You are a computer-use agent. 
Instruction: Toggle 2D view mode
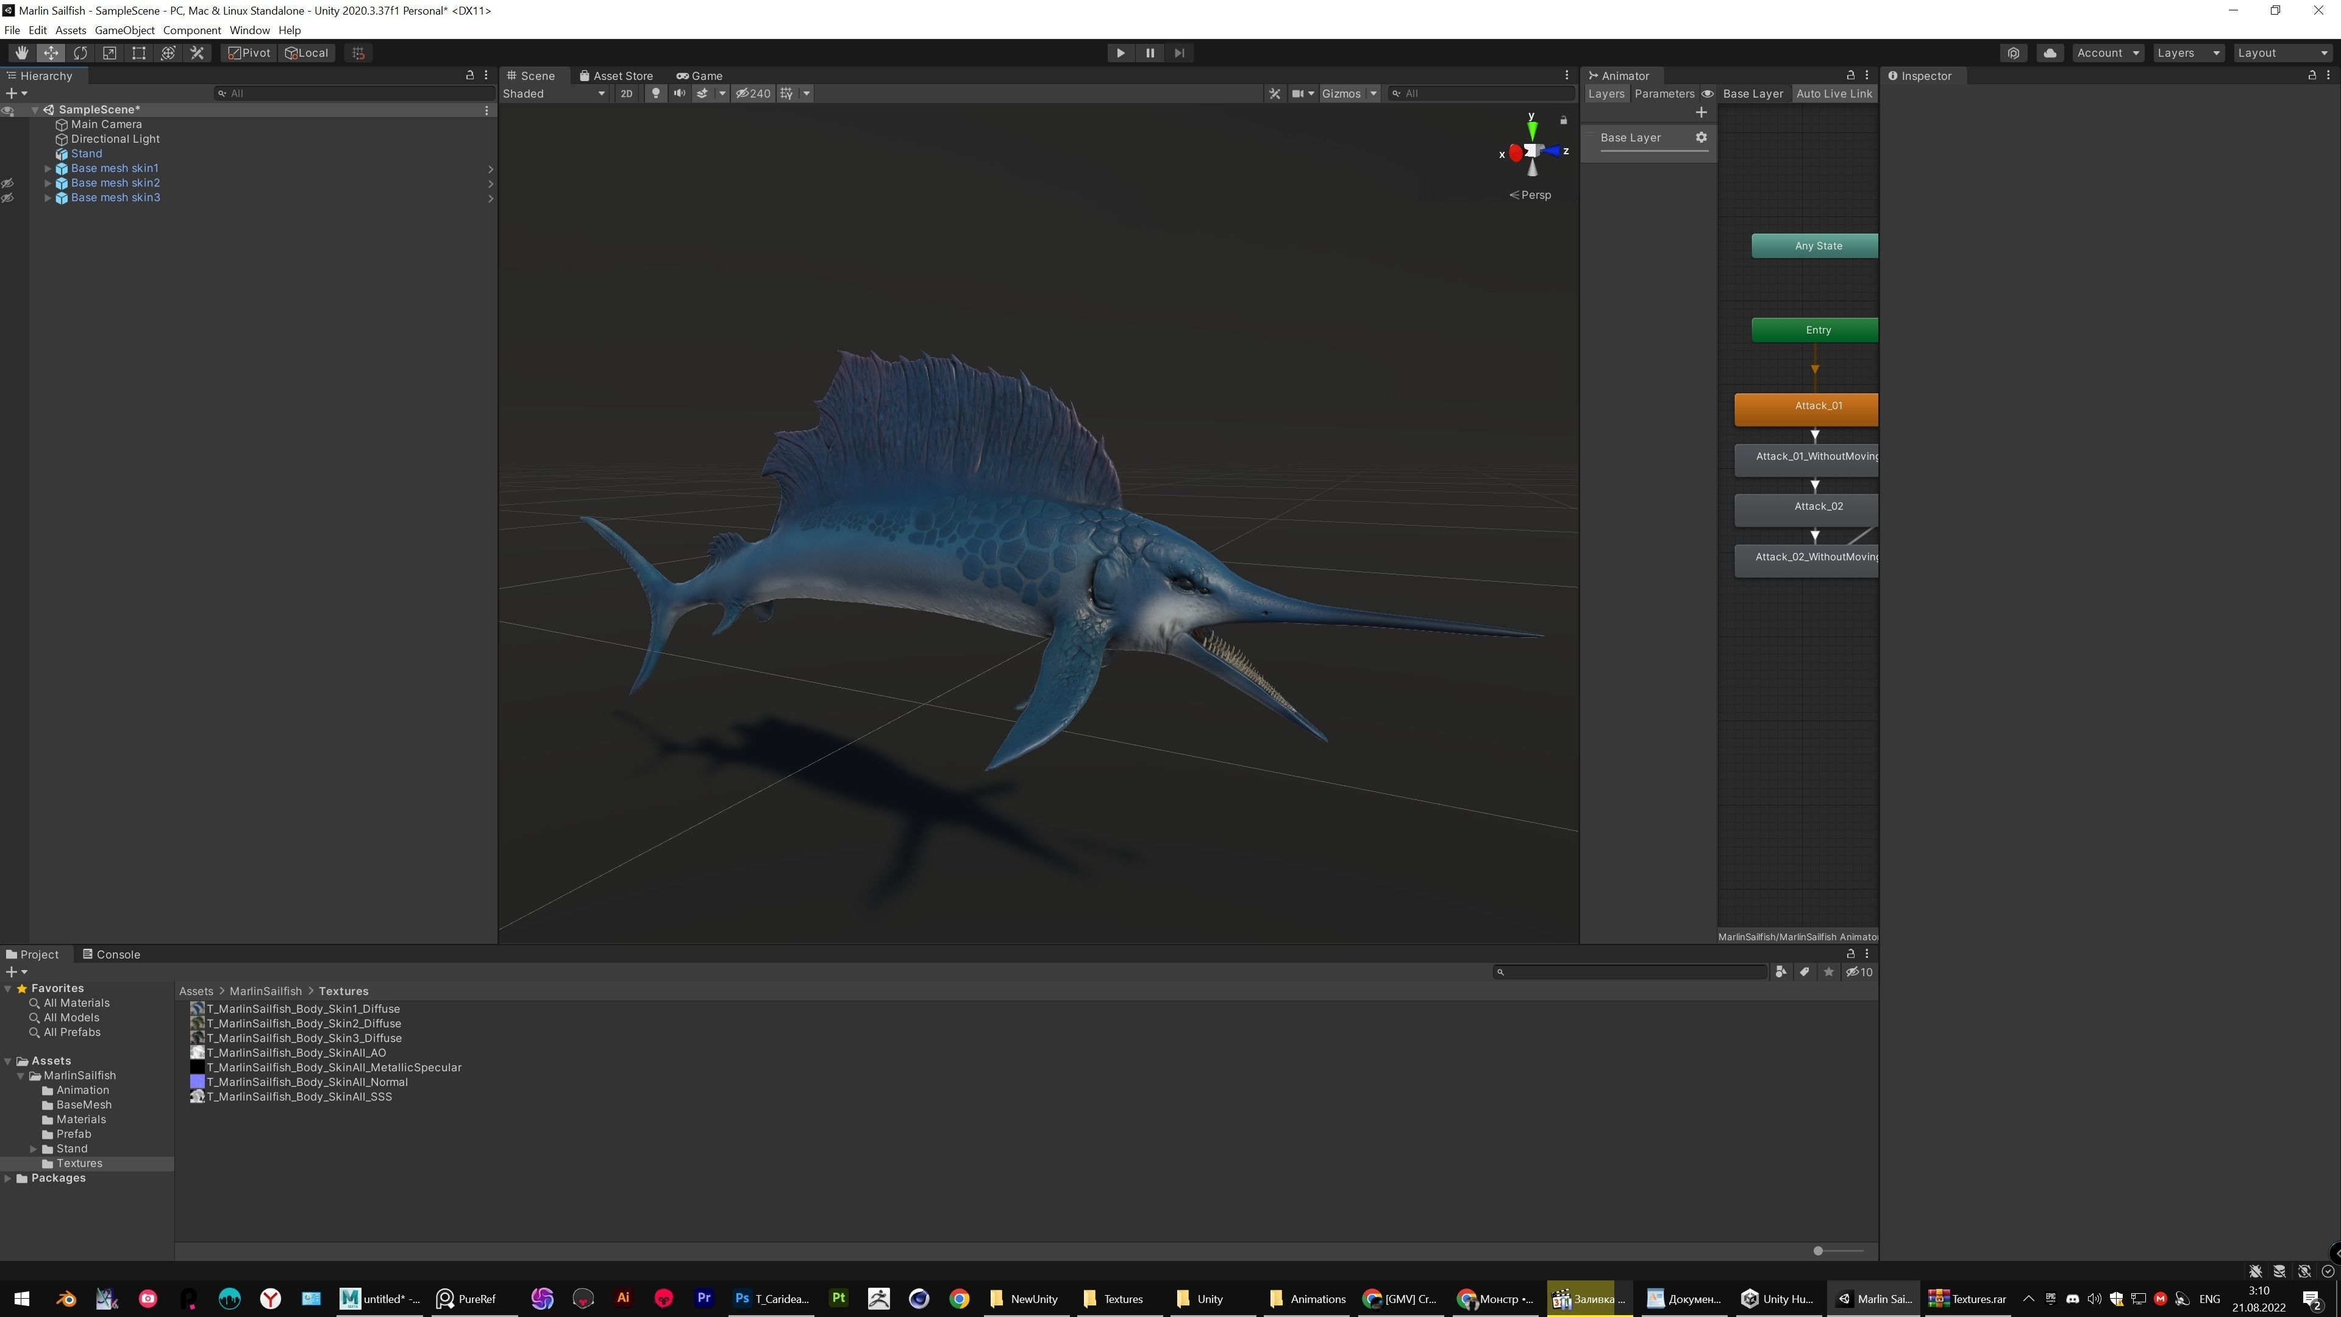pyautogui.click(x=626, y=94)
